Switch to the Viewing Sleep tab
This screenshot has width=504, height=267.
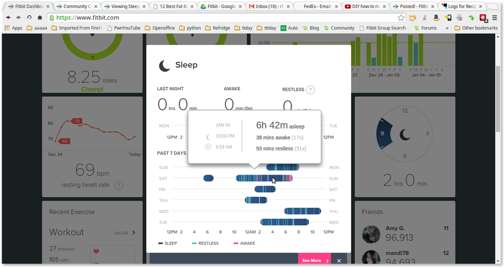[x=122, y=7]
